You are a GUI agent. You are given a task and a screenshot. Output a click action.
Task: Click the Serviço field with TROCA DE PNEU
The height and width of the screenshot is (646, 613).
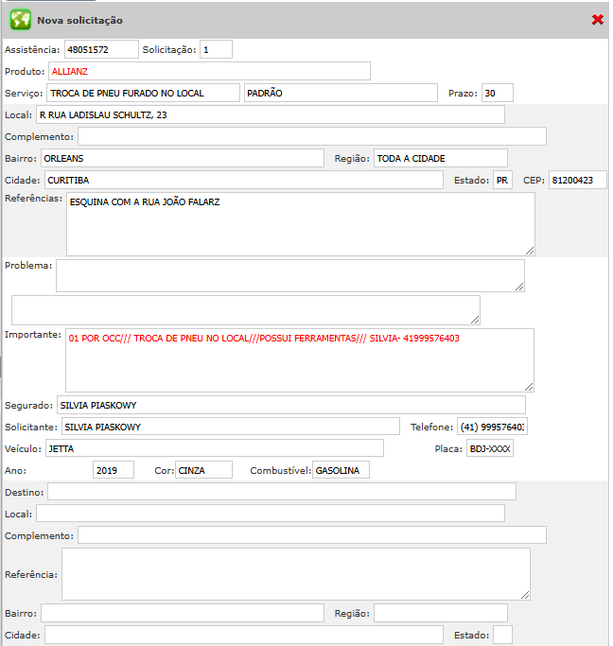pos(143,93)
